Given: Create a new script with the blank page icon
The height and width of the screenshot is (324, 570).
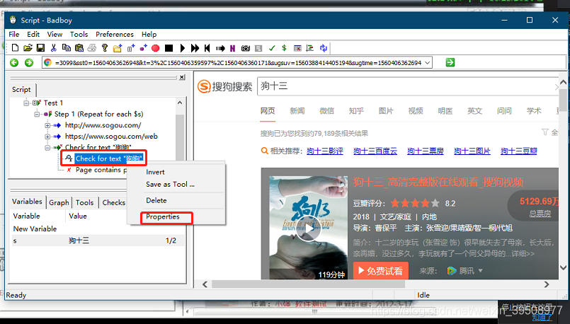Looking at the screenshot, I should pos(15,47).
